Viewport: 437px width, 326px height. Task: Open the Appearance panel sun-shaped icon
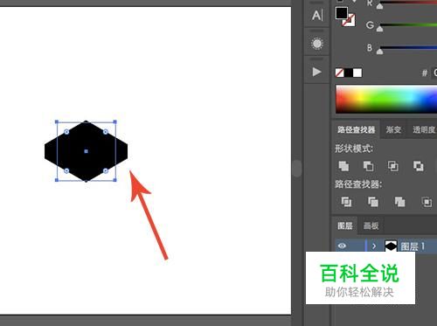[x=317, y=44]
